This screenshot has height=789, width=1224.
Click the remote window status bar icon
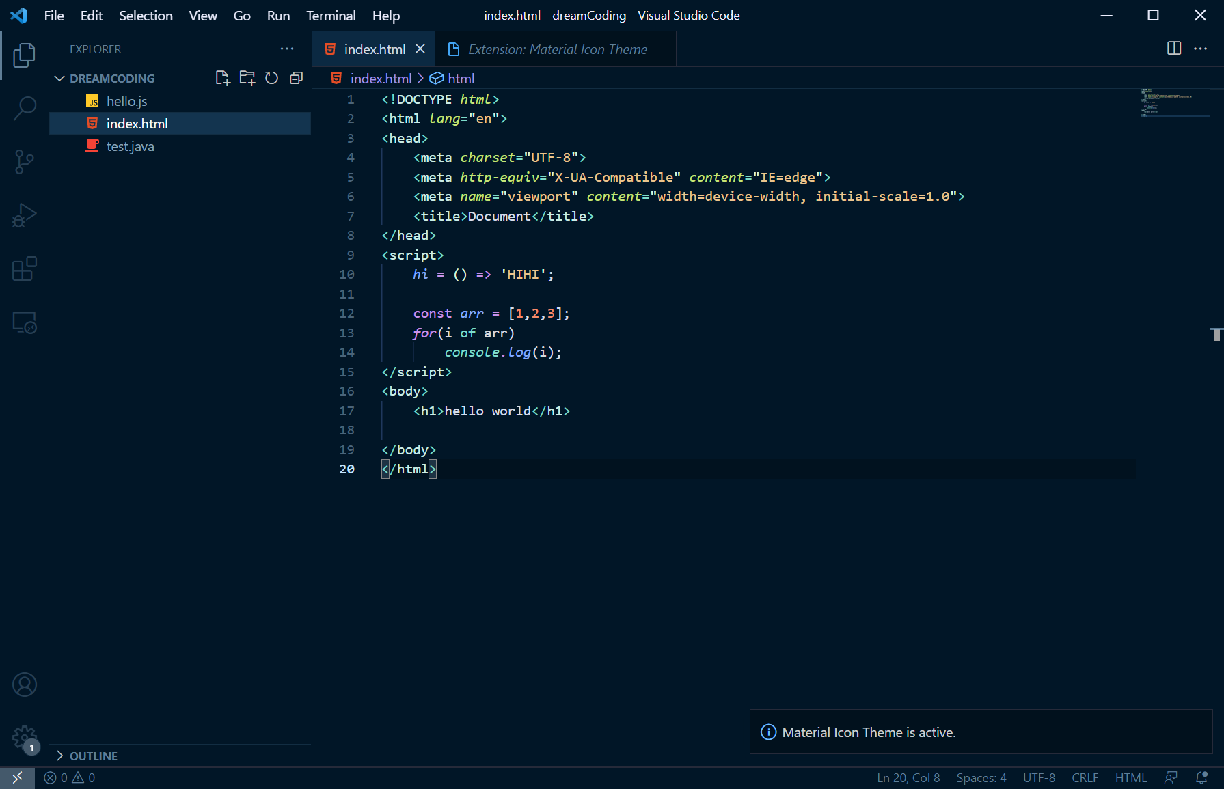click(17, 777)
